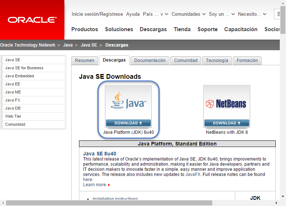This screenshot has width=286, height=206.
Task: Expand the Comunidades dropdown
Action: (188, 14)
